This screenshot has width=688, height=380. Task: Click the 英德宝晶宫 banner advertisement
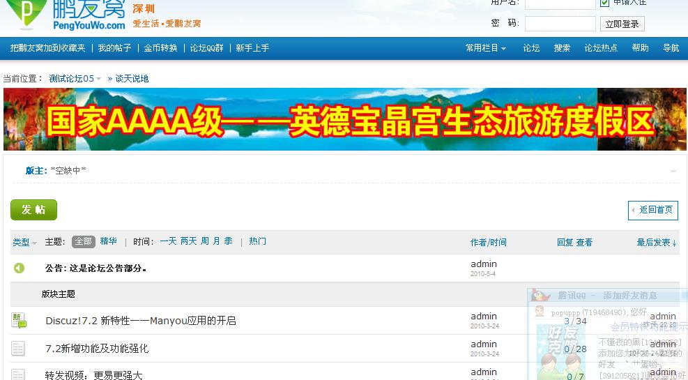pyautogui.click(x=345, y=119)
